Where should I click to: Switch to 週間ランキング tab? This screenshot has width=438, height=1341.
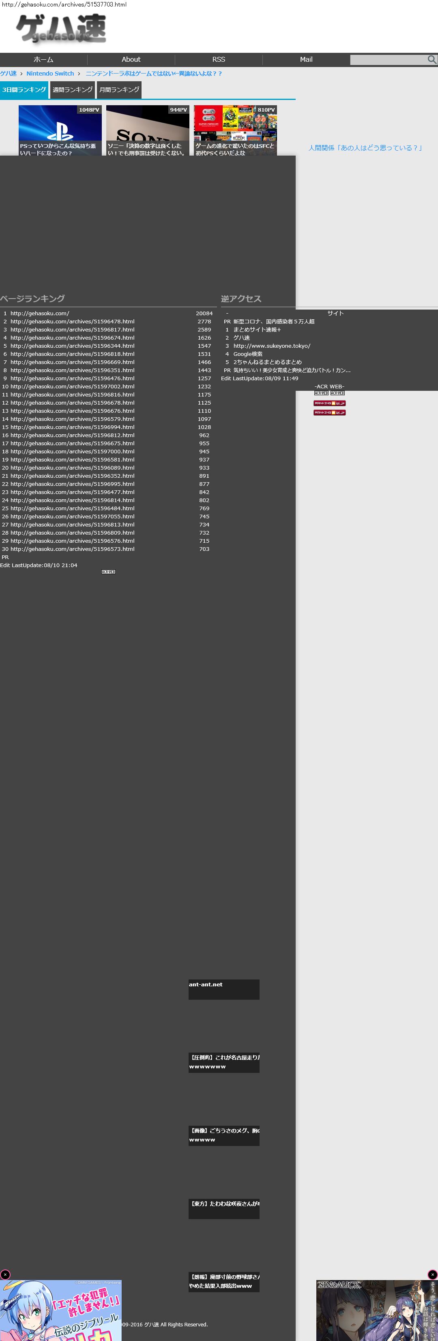pyautogui.click(x=73, y=90)
